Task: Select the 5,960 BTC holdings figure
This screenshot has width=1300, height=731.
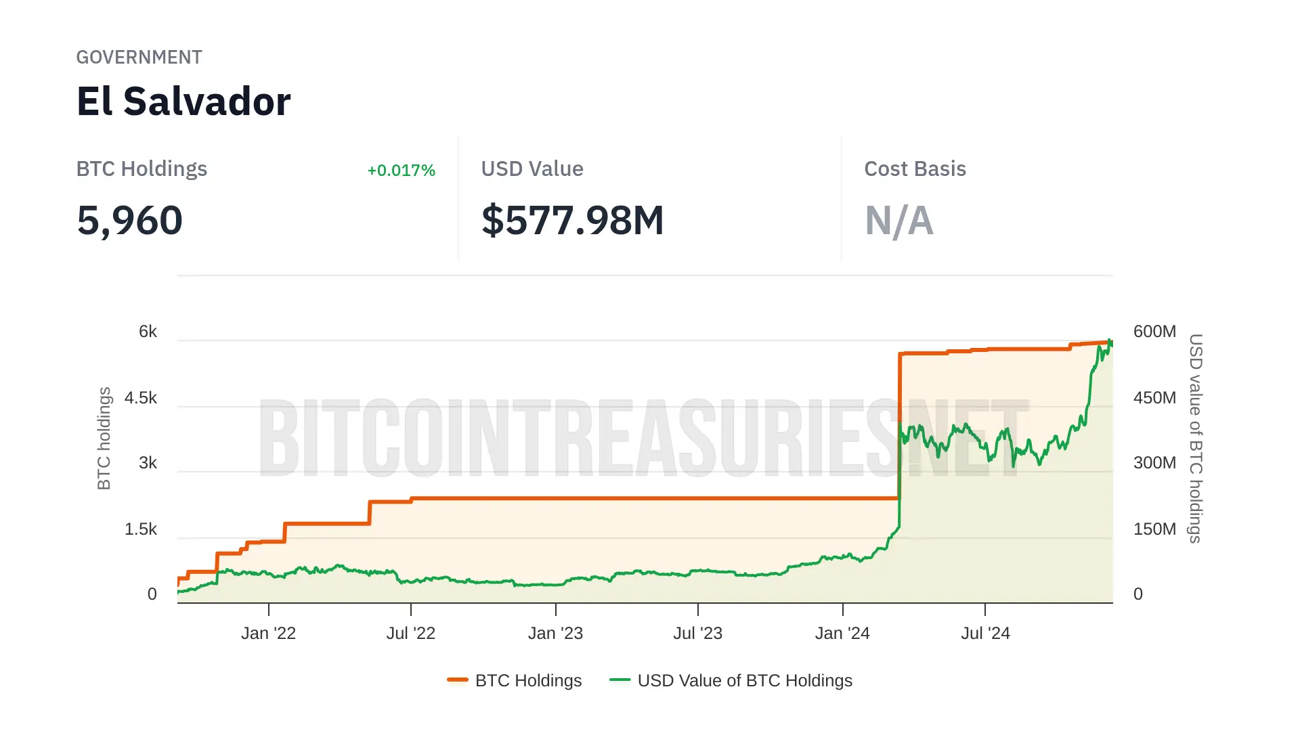Action: (130, 221)
